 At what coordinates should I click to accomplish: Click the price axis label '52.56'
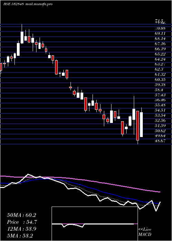pos(160,120)
